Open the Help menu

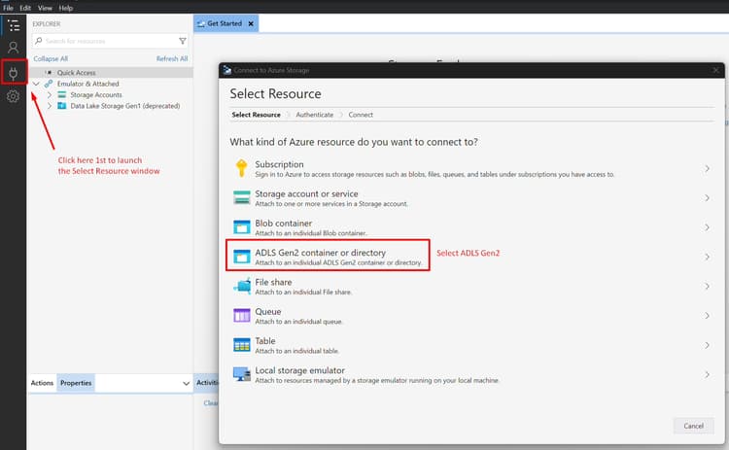(65, 8)
